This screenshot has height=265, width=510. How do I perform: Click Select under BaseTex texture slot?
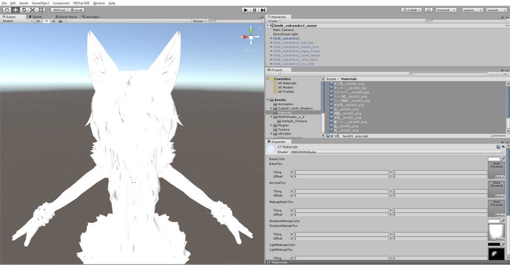(x=500, y=177)
